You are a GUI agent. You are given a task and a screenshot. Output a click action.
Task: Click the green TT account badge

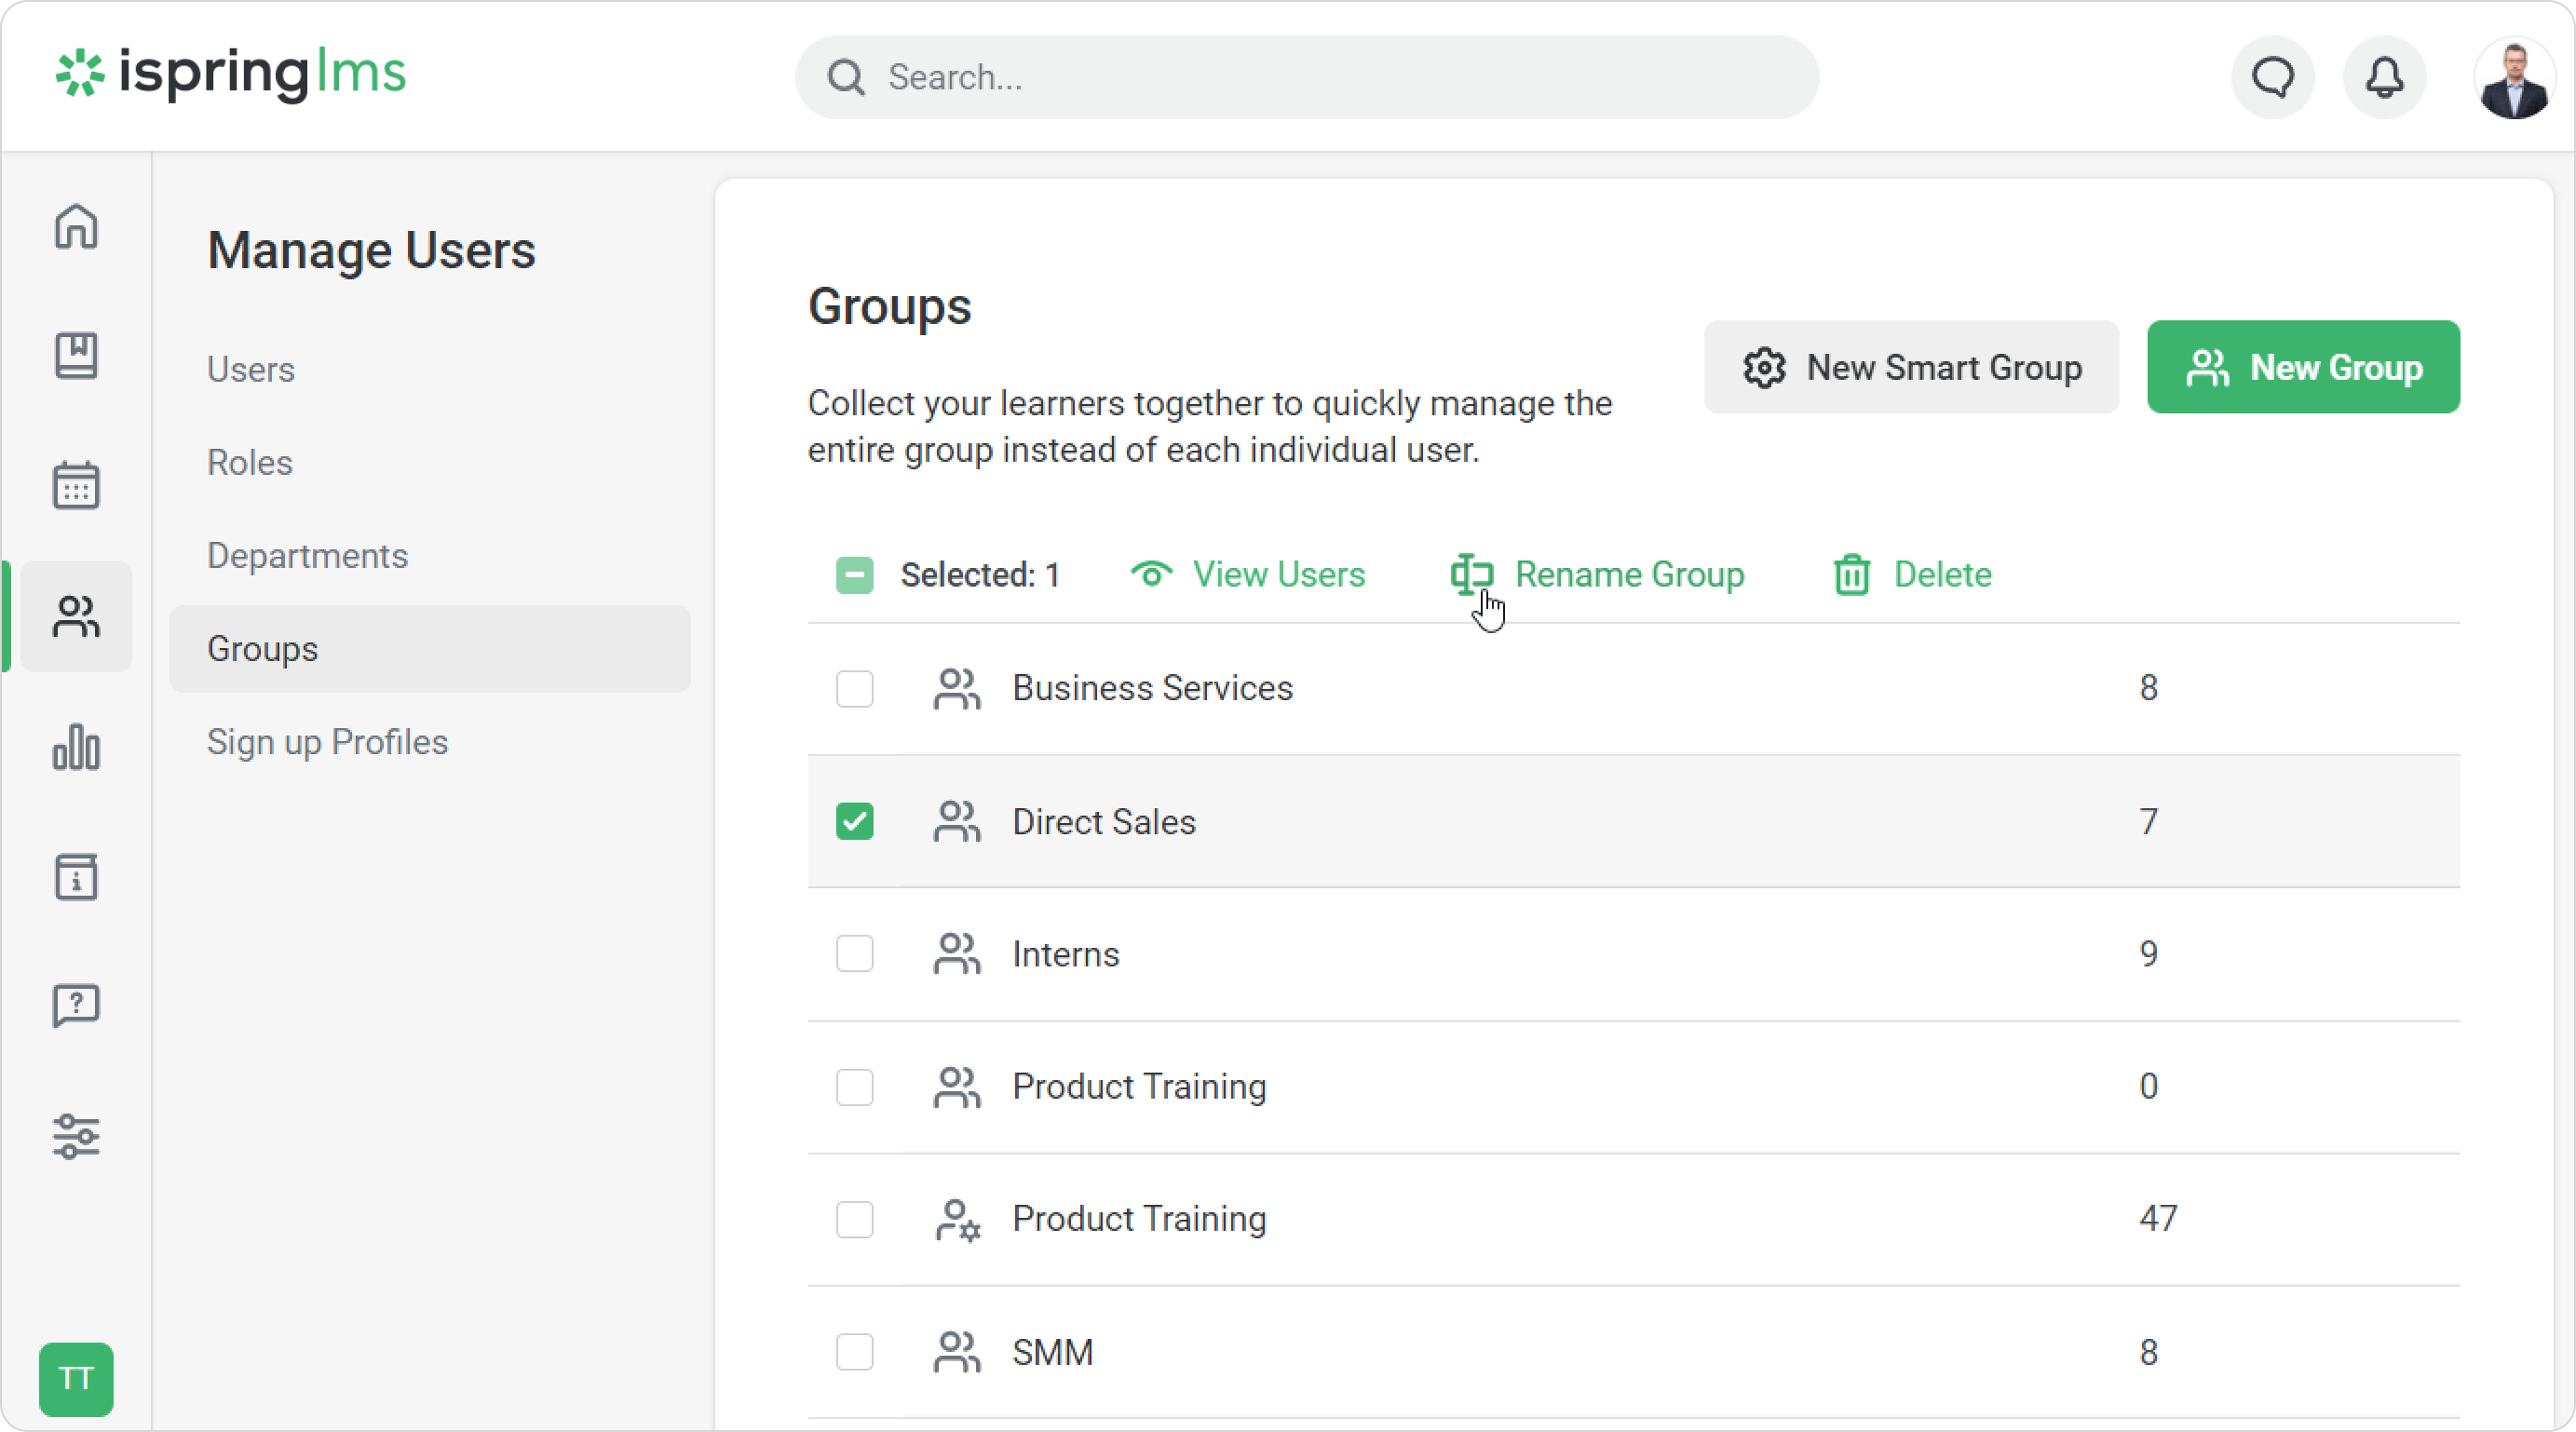76,1379
